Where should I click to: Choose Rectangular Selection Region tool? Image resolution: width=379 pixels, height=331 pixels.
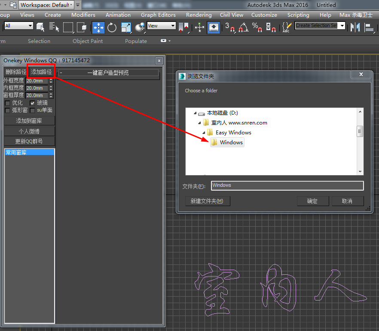coord(68,27)
